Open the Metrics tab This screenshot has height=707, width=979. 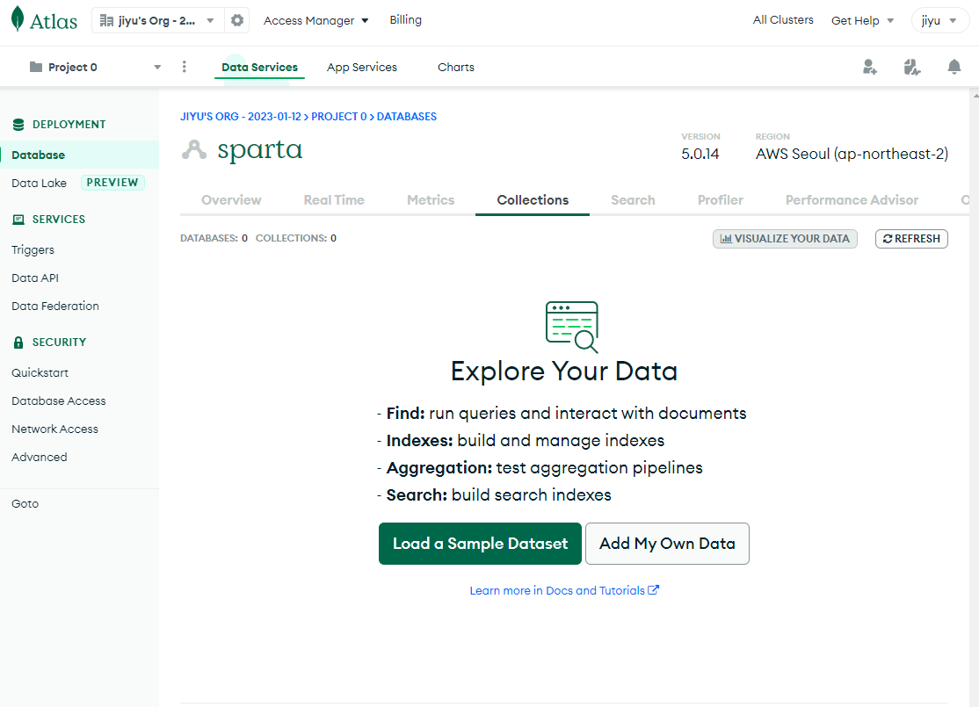click(431, 200)
